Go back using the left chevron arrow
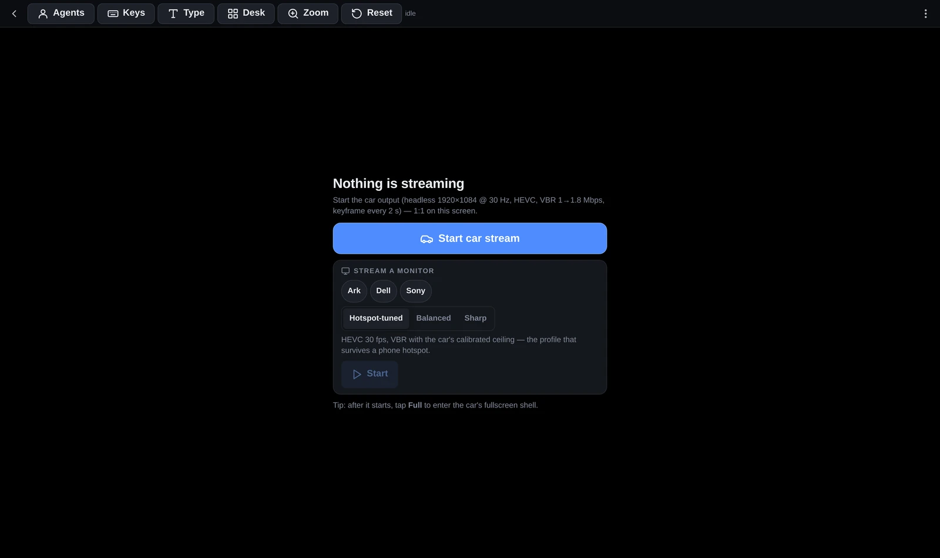The height and width of the screenshot is (558, 940). click(x=14, y=14)
